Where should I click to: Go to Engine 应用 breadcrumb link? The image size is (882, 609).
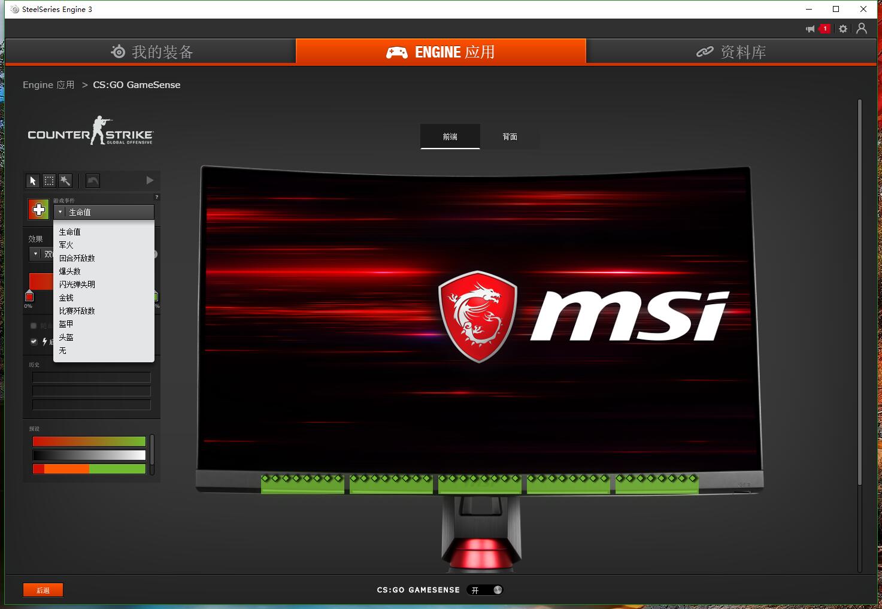[49, 85]
